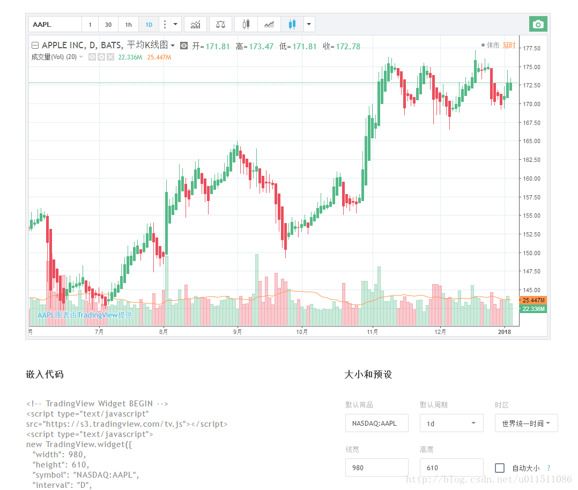Image resolution: width=578 pixels, height=490 pixels.
Task: Click the 11月 label on time axis
Action: [372, 332]
